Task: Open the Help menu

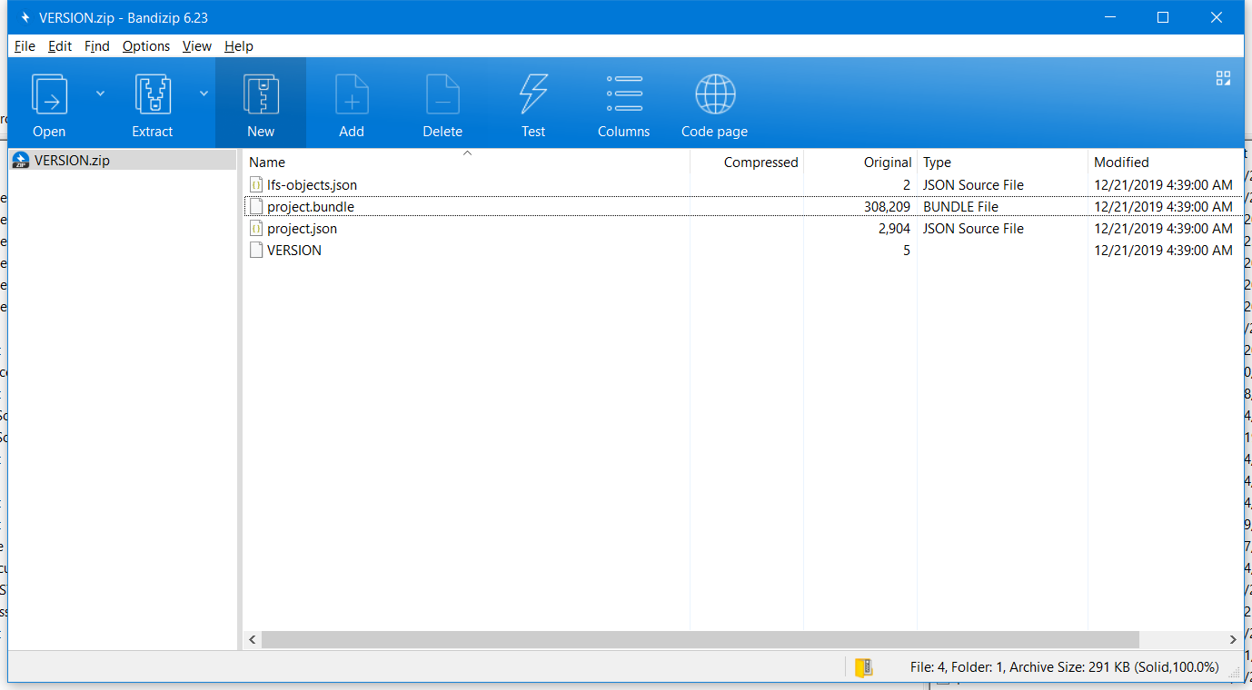Action: coord(239,46)
